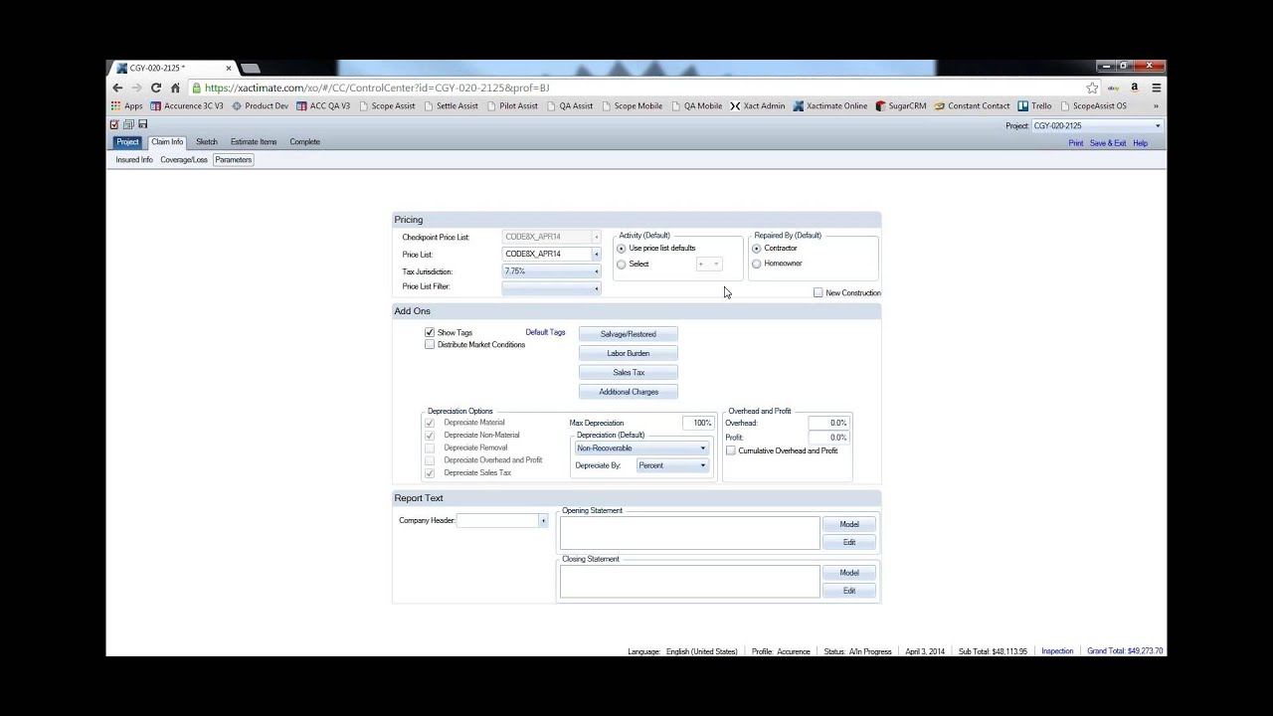
Task: Click the browser home icon
Action: coord(175,88)
